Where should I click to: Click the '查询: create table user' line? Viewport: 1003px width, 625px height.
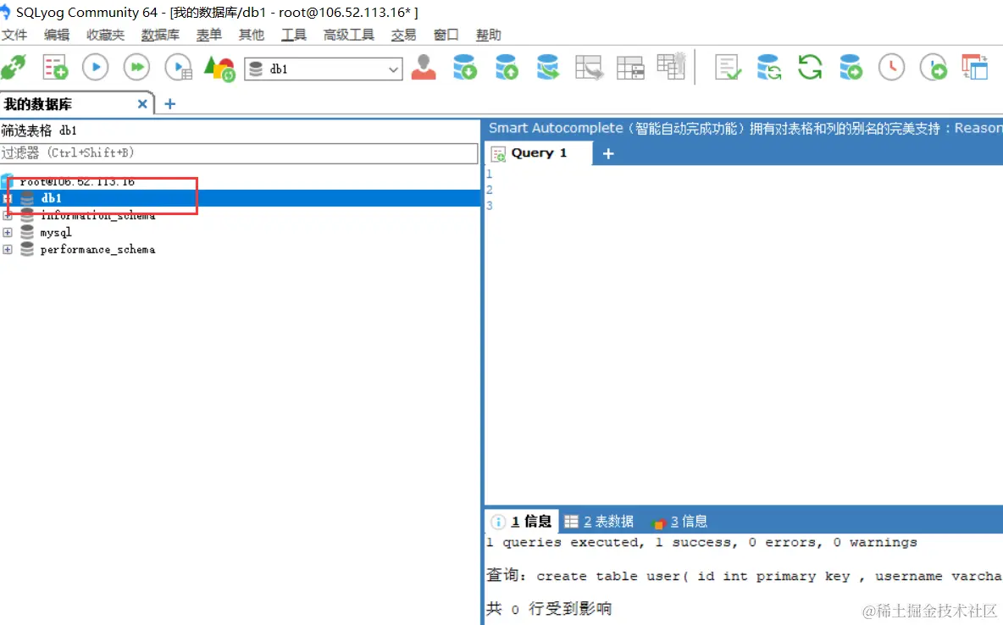[744, 576]
